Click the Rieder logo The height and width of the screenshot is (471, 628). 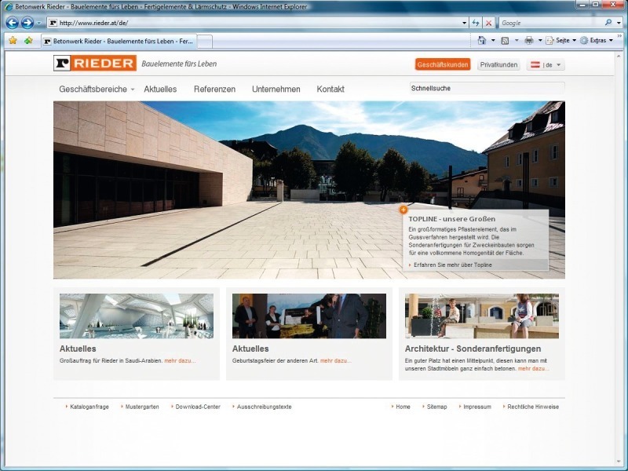click(x=95, y=64)
